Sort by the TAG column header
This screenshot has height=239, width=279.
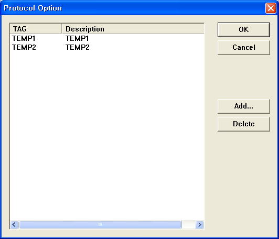[x=36, y=29]
